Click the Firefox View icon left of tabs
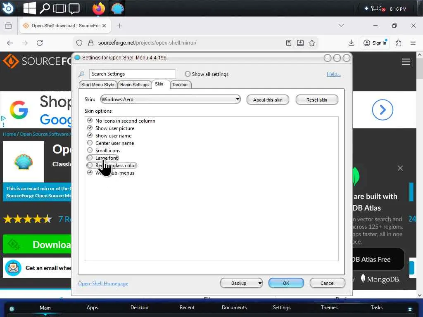Screen dimensions: 423x317 pyautogui.click(x=8, y=26)
